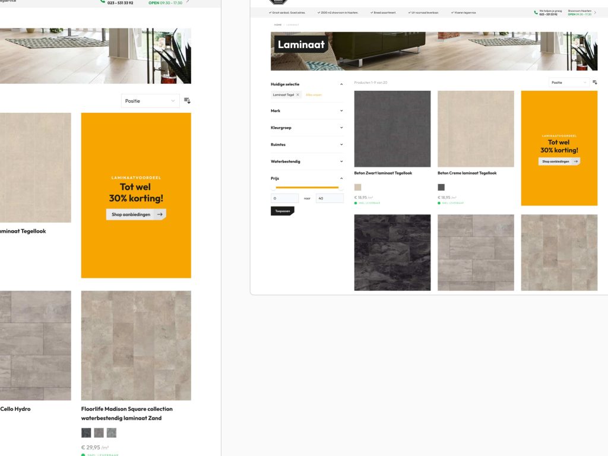This screenshot has width=608, height=456.
Task: Click sort direction icon in right desktop mockup
Action: click(x=595, y=82)
